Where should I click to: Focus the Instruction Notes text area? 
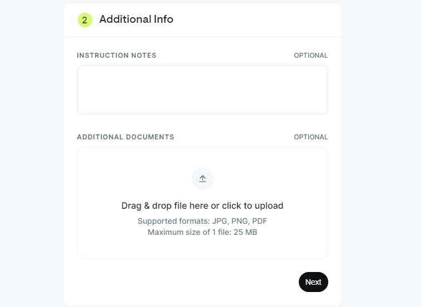(x=203, y=89)
